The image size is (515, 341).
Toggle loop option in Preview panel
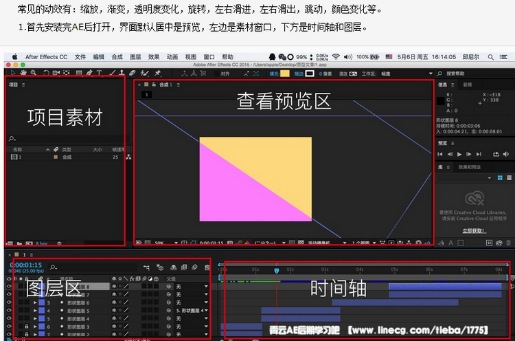tap(496, 154)
